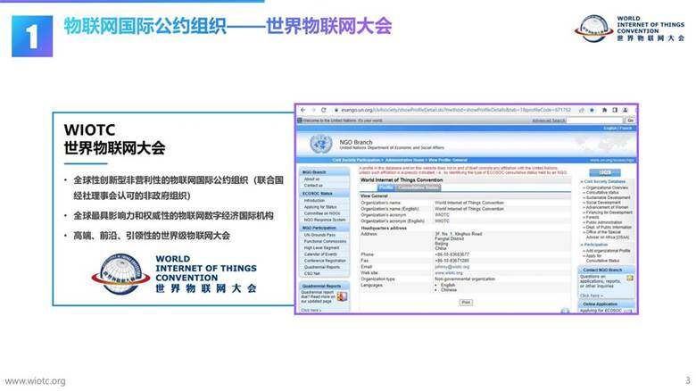The width and height of the screenshot is (696, 391).
Task: Open the Consultative status link
Action: tap(602, 193)
